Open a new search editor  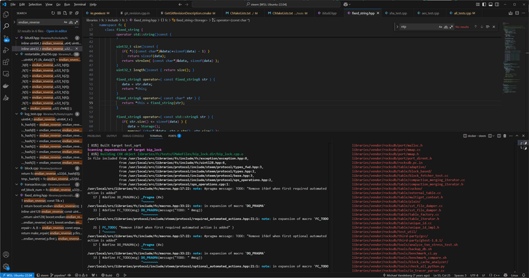[65, 13]
